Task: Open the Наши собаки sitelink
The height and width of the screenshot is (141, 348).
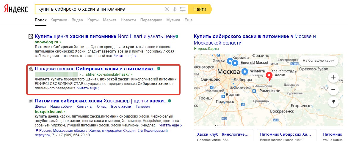Action: pyautogui.click(x=61, y=107)
